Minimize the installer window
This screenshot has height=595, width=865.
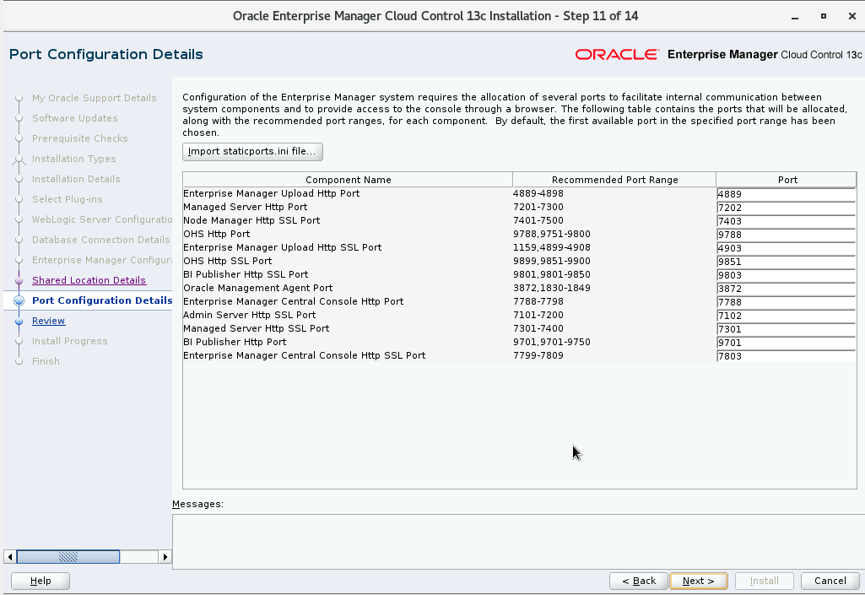(795, 17)
